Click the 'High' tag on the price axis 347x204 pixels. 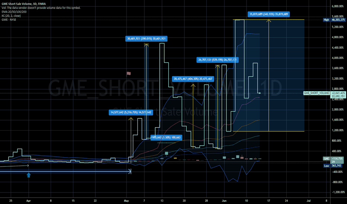pyautogui.click(x=327, y=20)
